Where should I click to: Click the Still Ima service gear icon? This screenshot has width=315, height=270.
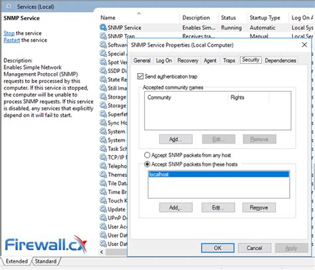103,88
